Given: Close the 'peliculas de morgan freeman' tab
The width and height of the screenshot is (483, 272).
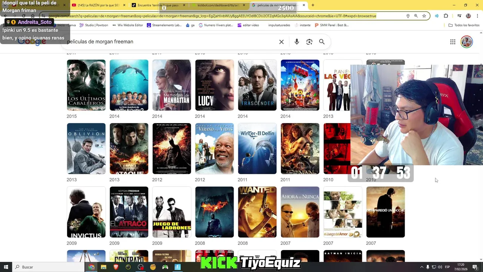Looking at the screenshot, I should click(303, 5).
